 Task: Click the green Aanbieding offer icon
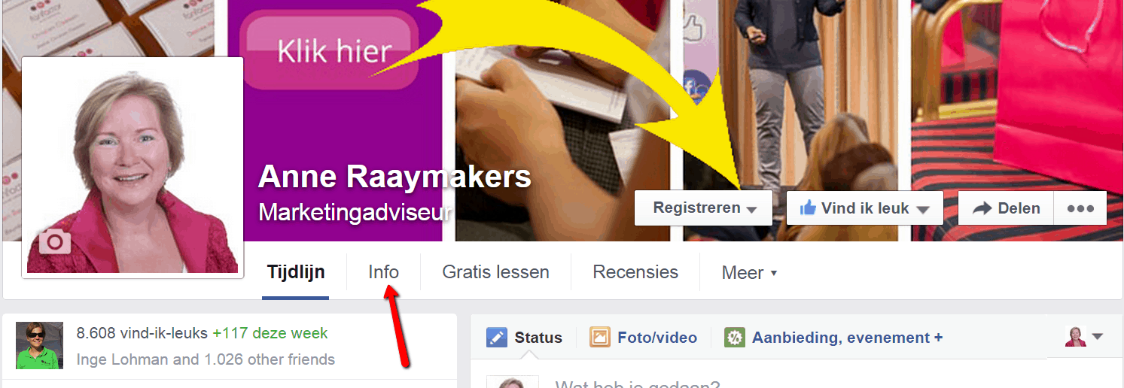(734, 338)
